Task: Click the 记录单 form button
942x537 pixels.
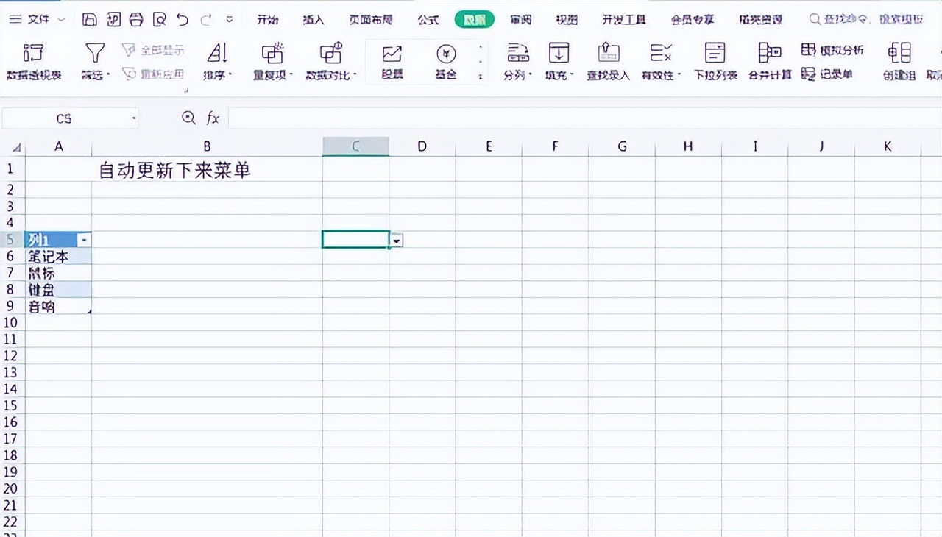Action: (x=826, y=74)
